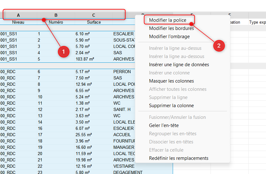Image resolution: width=266 pixels, height=174 pixels.
Task: Select Modifier l'ombrage in context menu
Action: click(169, 37)
